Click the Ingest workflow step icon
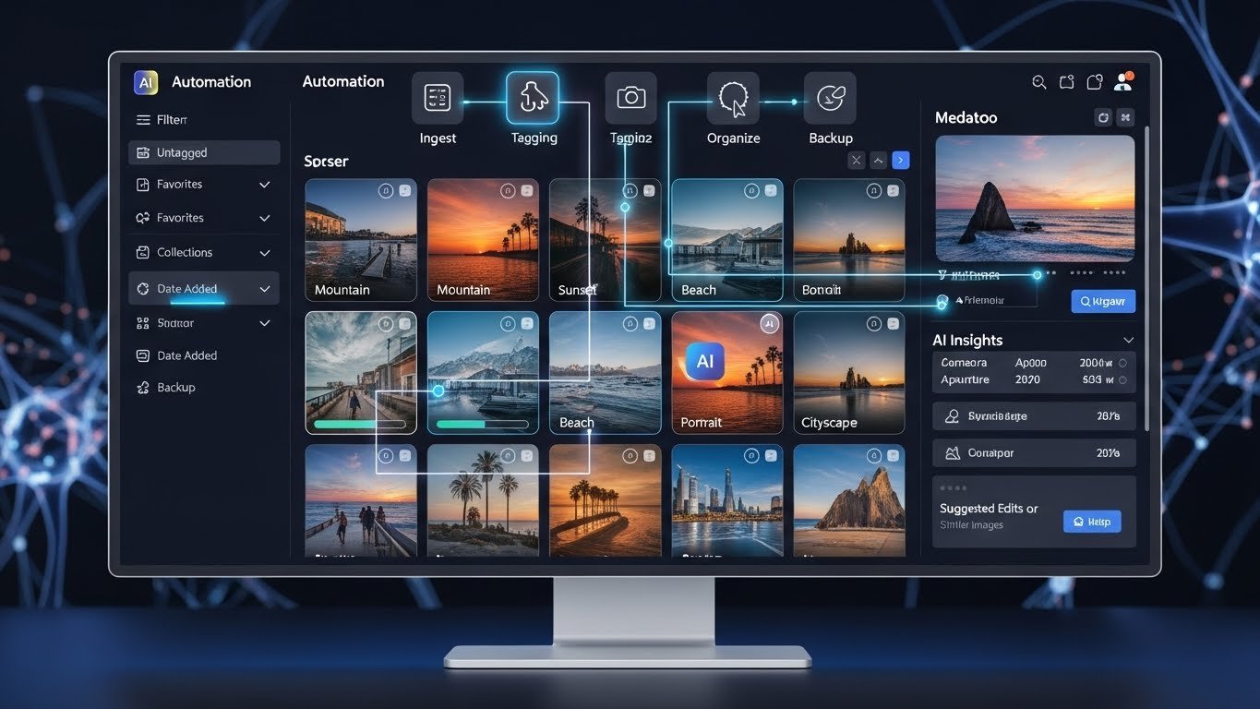Image resolution: width=1260 pixels, height=709 pixels. pyautogui.click(x=437, y=98)
